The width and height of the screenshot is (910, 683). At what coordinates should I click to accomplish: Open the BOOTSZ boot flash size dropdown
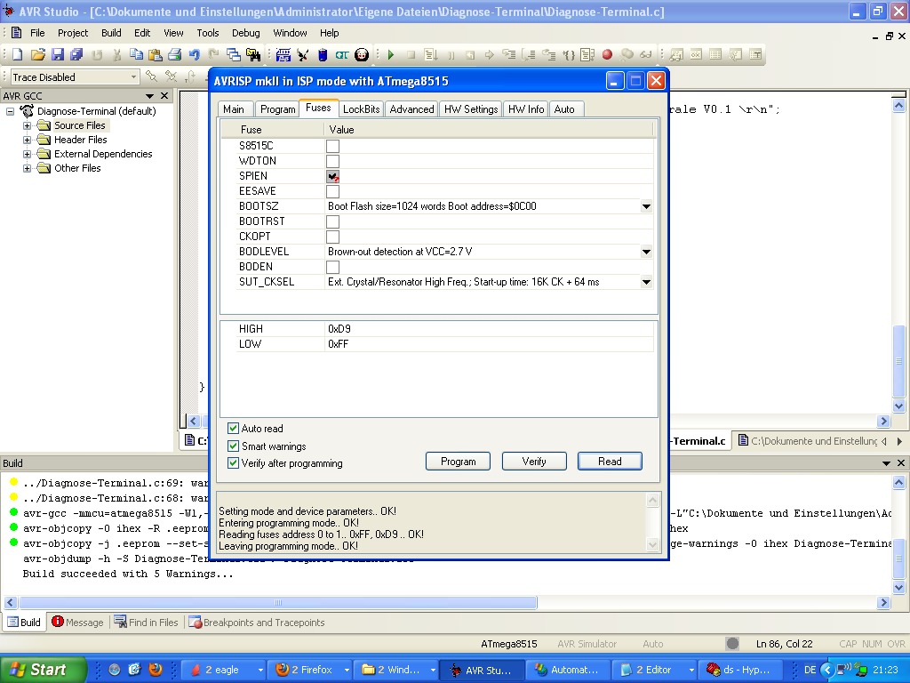coord(646,206)
